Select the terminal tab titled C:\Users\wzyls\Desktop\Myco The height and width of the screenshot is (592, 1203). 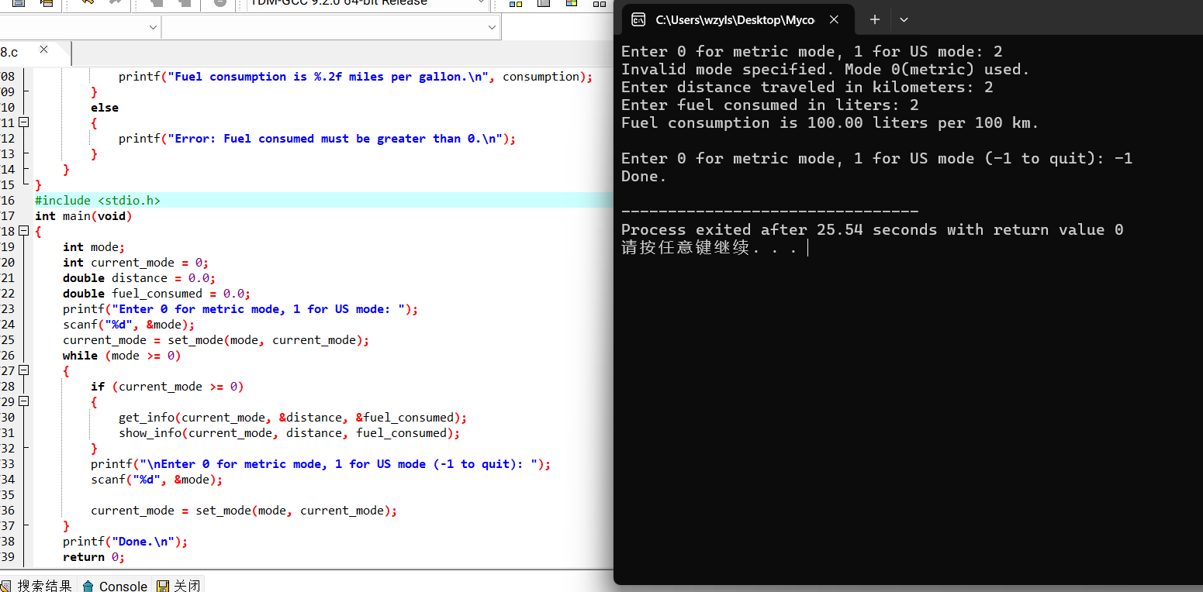(735, 20)
